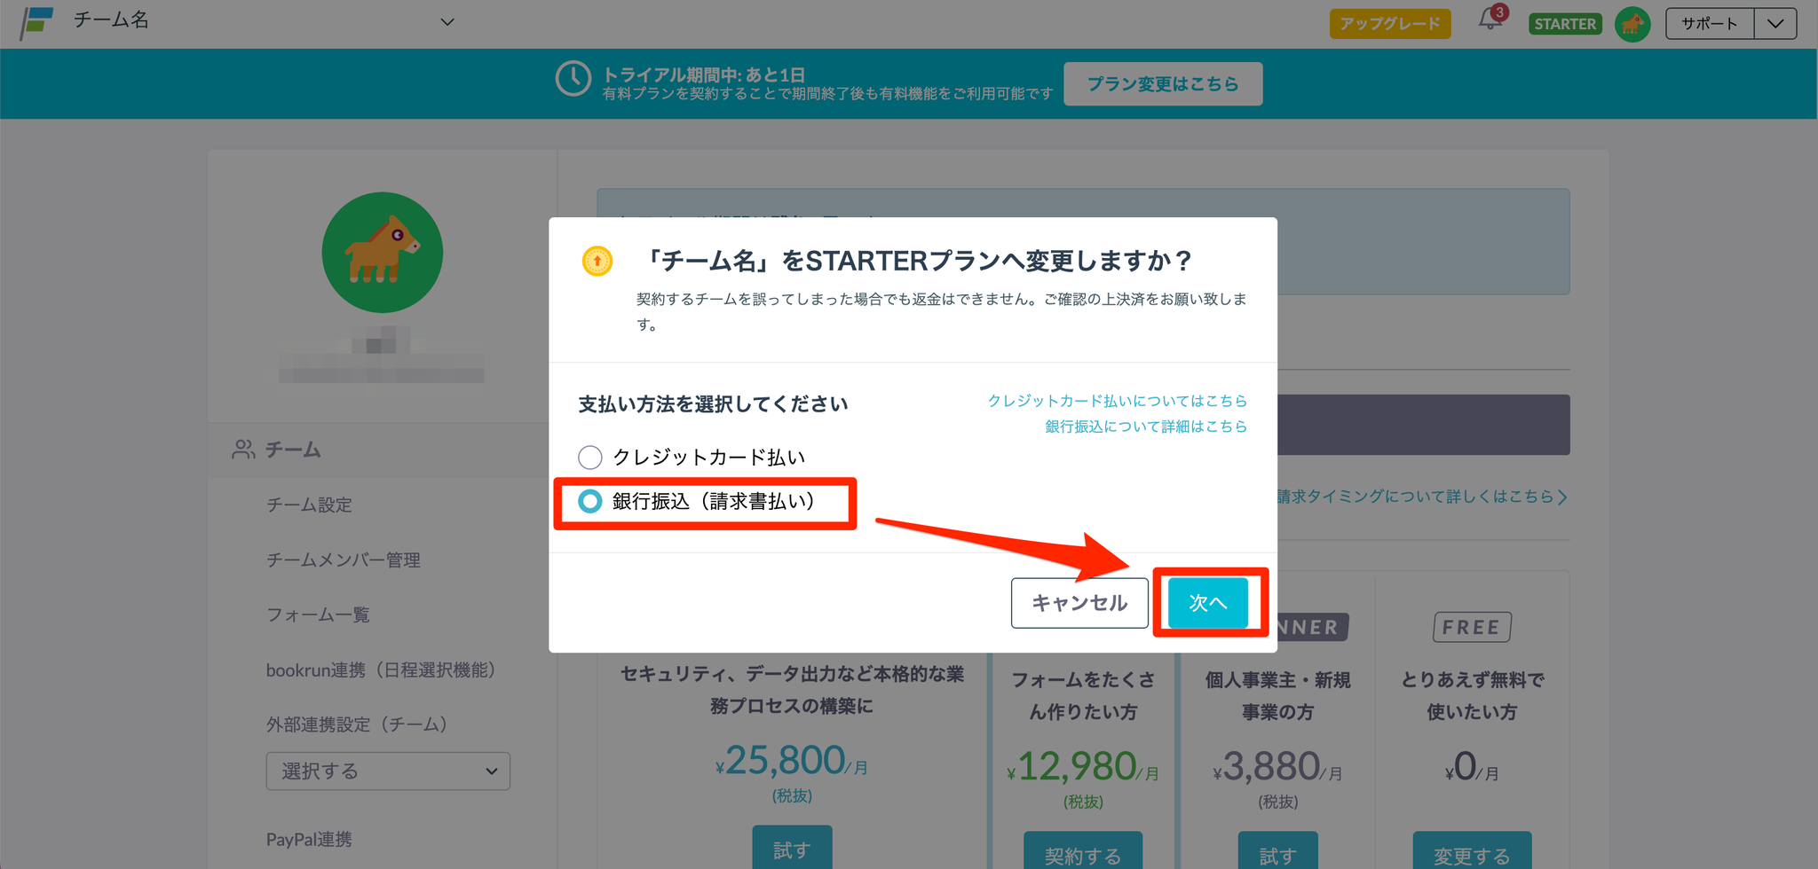Click the トライアル期間中: あと1日 text

pyautogui.click(x=704, y=74)
